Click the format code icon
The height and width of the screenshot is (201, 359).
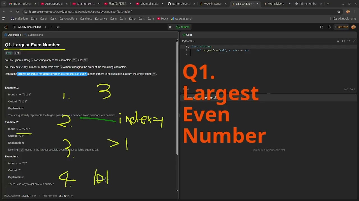(x=339, y=41)
